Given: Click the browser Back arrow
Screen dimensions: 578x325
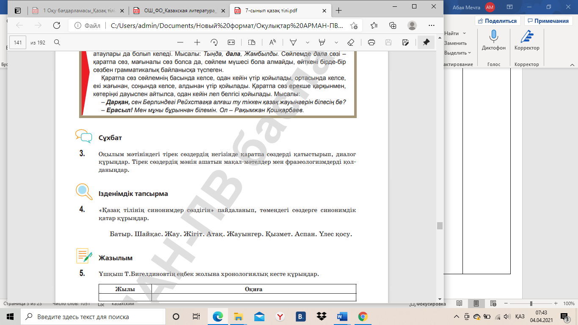Looking at the screenshot, I should coord(19,25).
